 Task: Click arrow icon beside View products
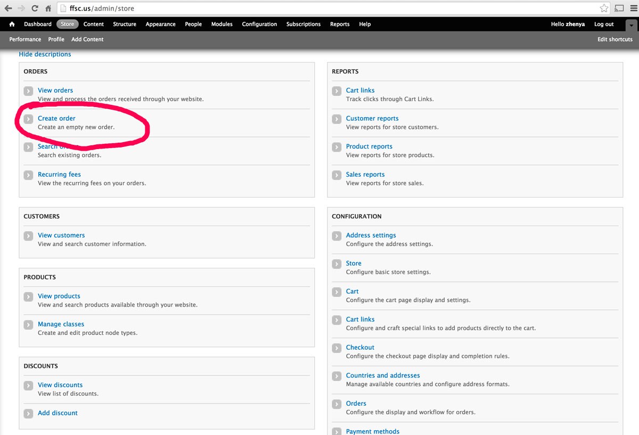(x=28, y=297)
